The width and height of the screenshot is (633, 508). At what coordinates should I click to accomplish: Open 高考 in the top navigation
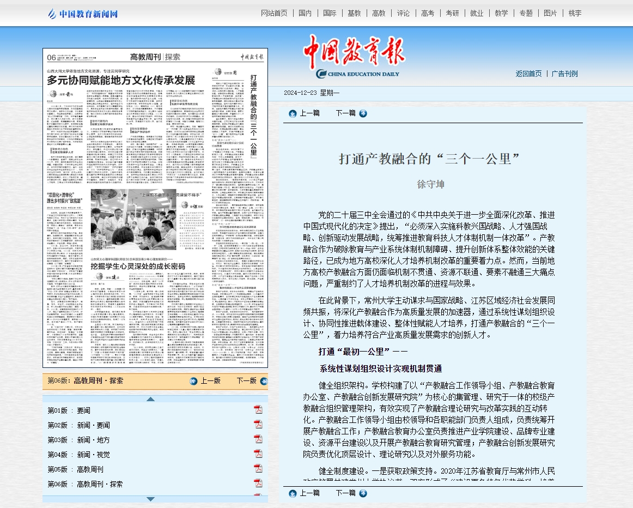[428, 13]
